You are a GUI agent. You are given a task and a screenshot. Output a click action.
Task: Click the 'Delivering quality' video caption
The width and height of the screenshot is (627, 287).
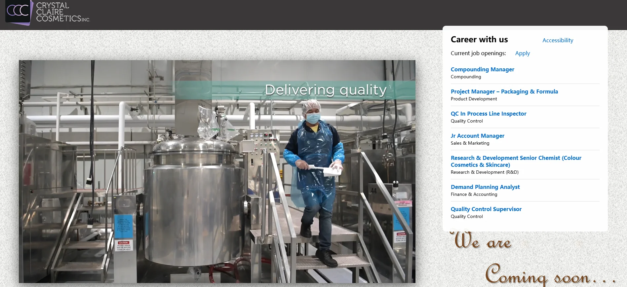click(326, 90)
